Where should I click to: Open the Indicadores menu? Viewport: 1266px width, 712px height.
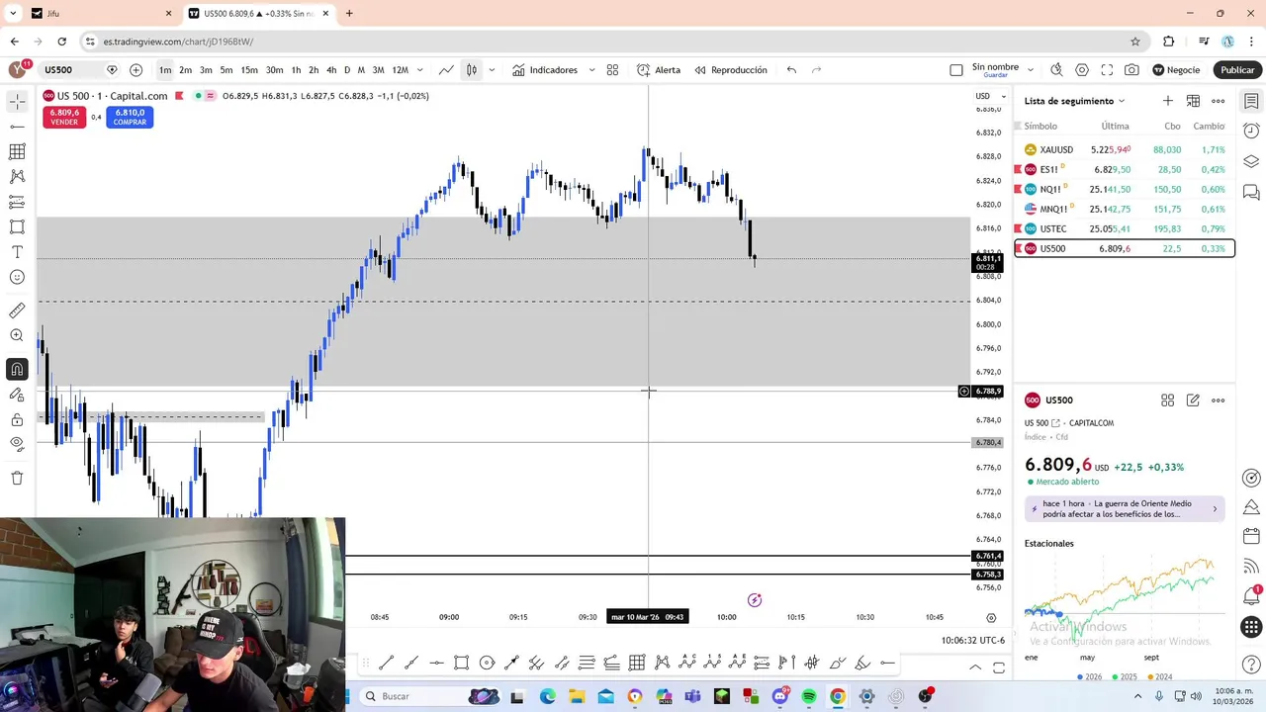(544, 70)
